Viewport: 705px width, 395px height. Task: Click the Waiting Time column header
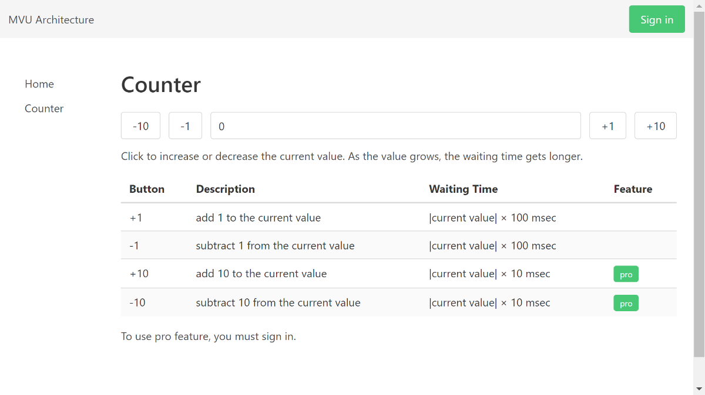(x=463, y=189)
